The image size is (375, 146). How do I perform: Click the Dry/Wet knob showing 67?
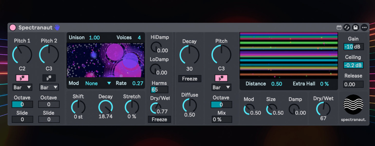[323, 109]
